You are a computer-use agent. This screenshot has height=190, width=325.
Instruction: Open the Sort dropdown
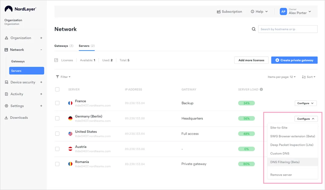309,77
